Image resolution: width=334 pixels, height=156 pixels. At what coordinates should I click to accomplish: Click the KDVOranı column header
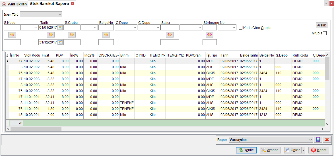(195, 55)
